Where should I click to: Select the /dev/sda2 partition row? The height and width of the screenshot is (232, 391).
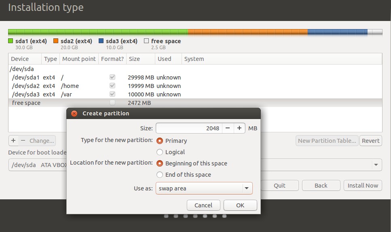[195, 86]
